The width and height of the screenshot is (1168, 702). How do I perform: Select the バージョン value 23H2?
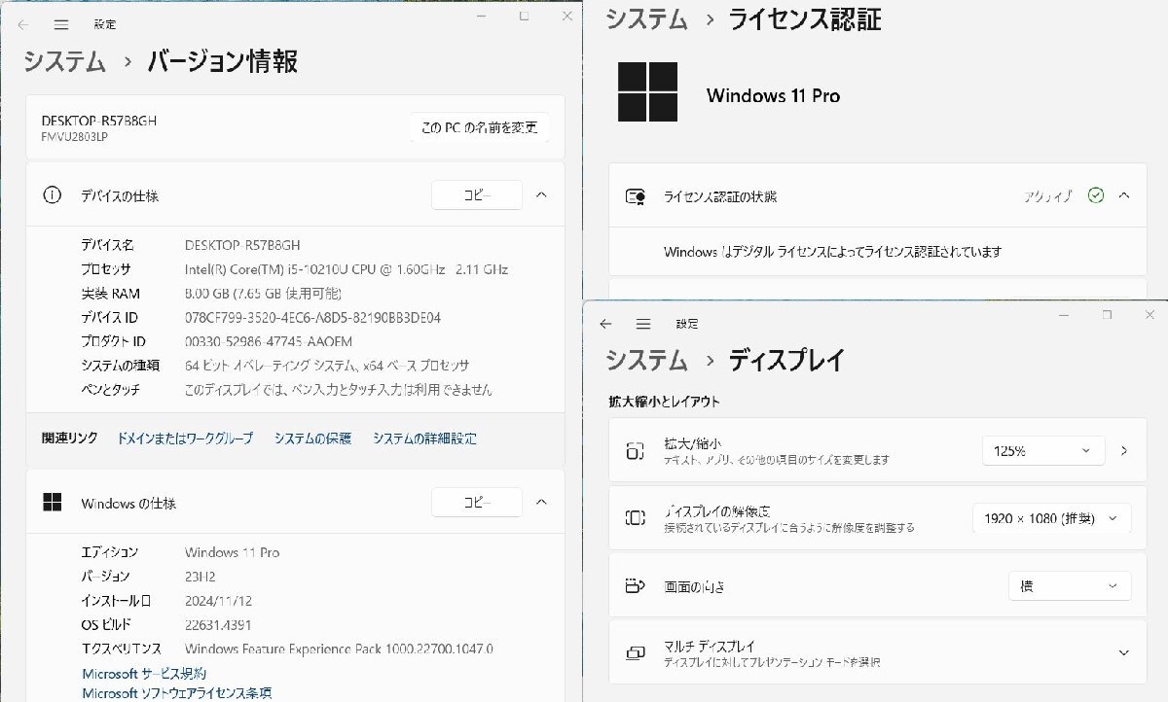[200, 576]
